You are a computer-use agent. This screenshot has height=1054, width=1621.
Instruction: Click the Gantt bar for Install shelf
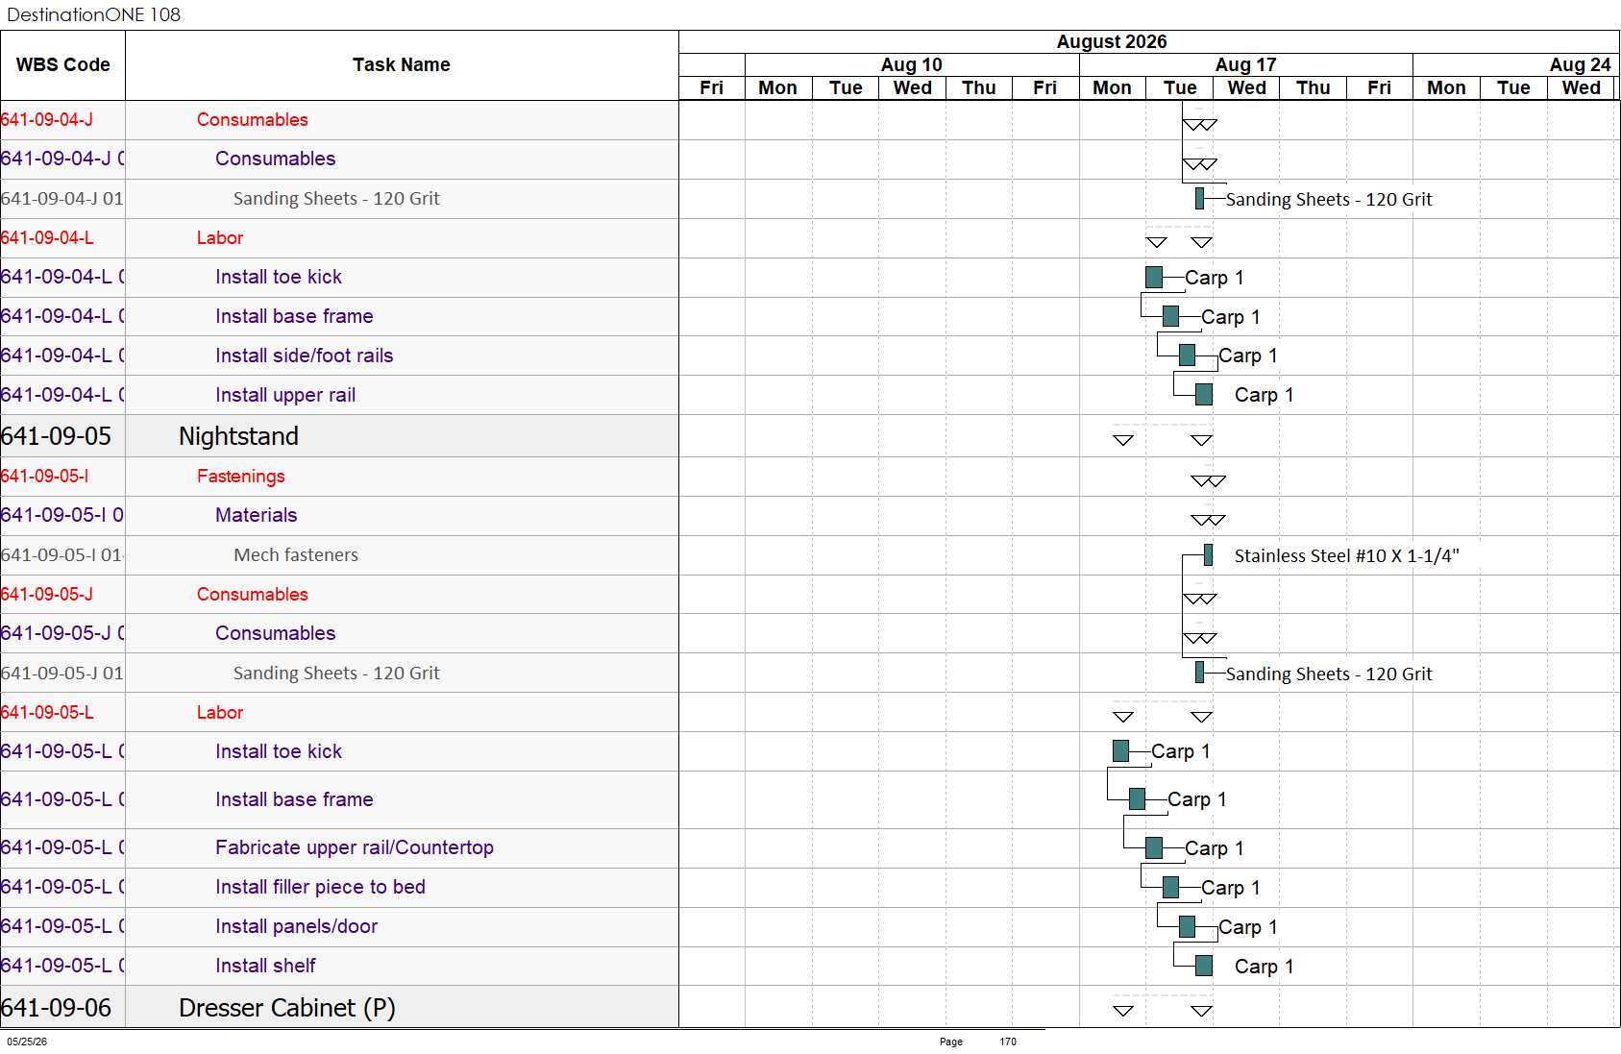(x=1204, y=966)
